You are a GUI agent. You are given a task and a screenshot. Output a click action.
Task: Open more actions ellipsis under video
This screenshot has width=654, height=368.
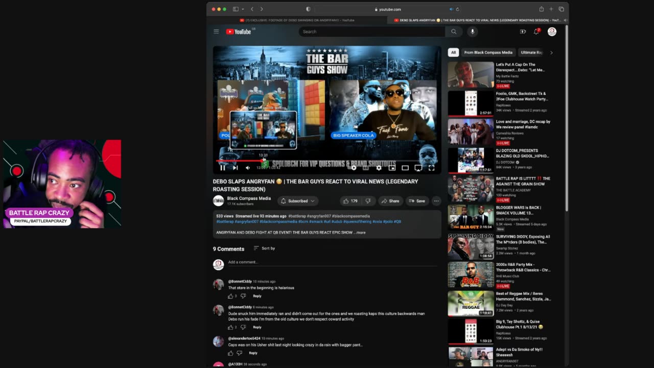tap(436, 201)
